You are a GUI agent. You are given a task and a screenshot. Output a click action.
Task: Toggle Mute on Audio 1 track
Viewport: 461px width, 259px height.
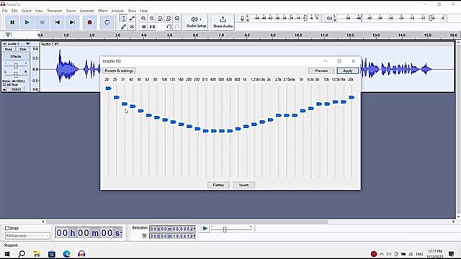tap(8, 50)
